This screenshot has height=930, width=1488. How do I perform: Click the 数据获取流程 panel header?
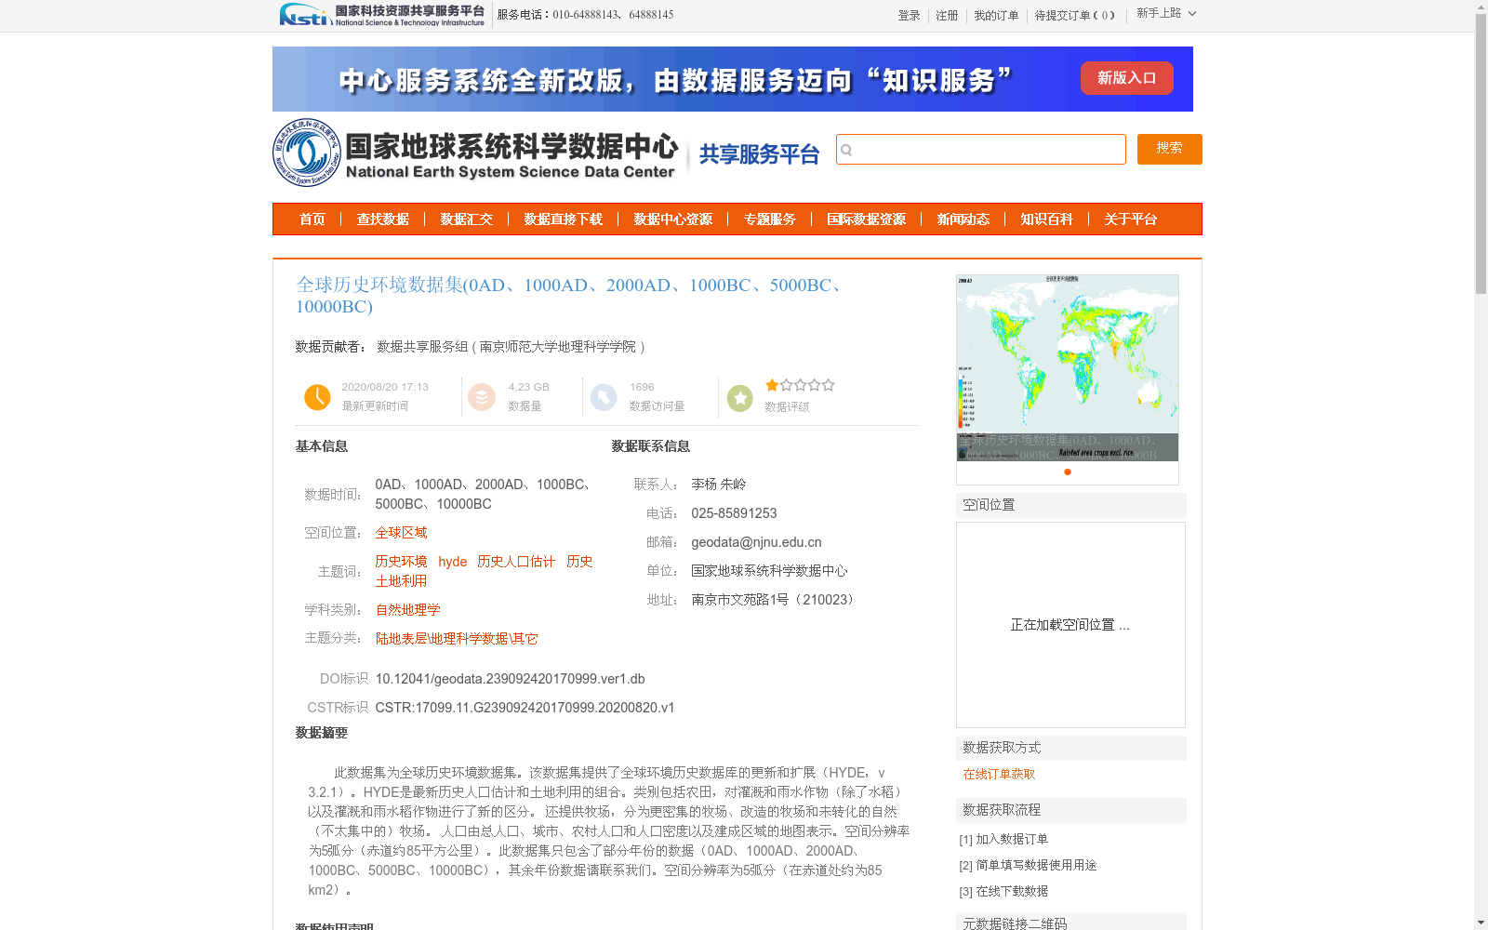1071,810
